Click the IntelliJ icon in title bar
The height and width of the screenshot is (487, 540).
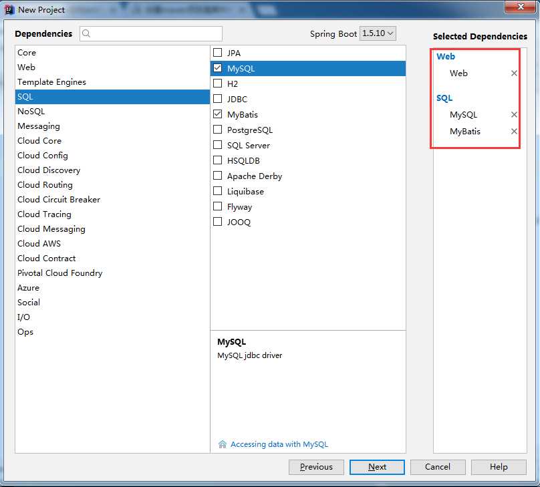(9, 9)
